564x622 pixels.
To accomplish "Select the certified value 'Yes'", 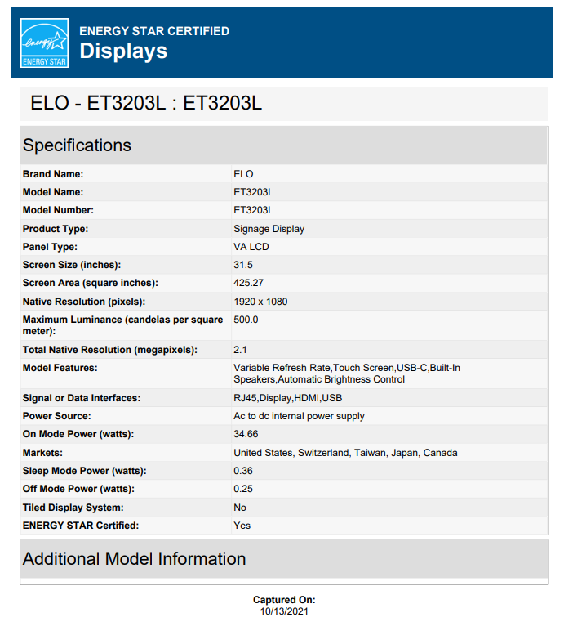I will click(242, 526).
